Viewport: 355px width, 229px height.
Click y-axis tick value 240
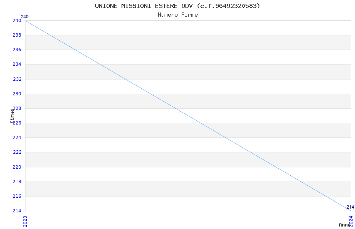(x=17, y=20)
